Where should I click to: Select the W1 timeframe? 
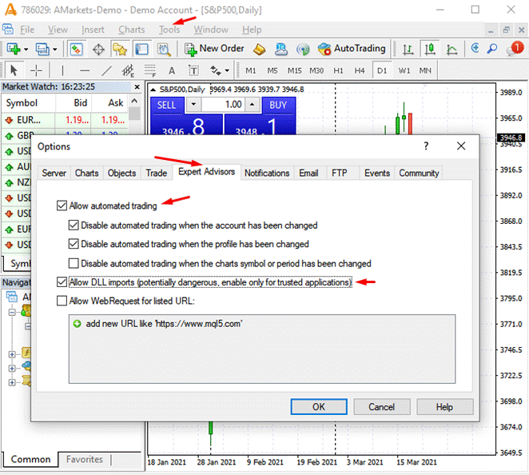point(404,70)
